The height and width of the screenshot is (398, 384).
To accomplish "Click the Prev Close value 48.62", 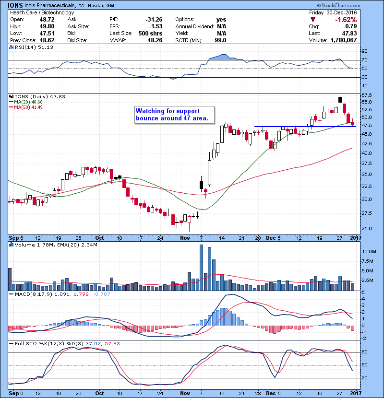I will pyautogui.click(x=47, y=40).
